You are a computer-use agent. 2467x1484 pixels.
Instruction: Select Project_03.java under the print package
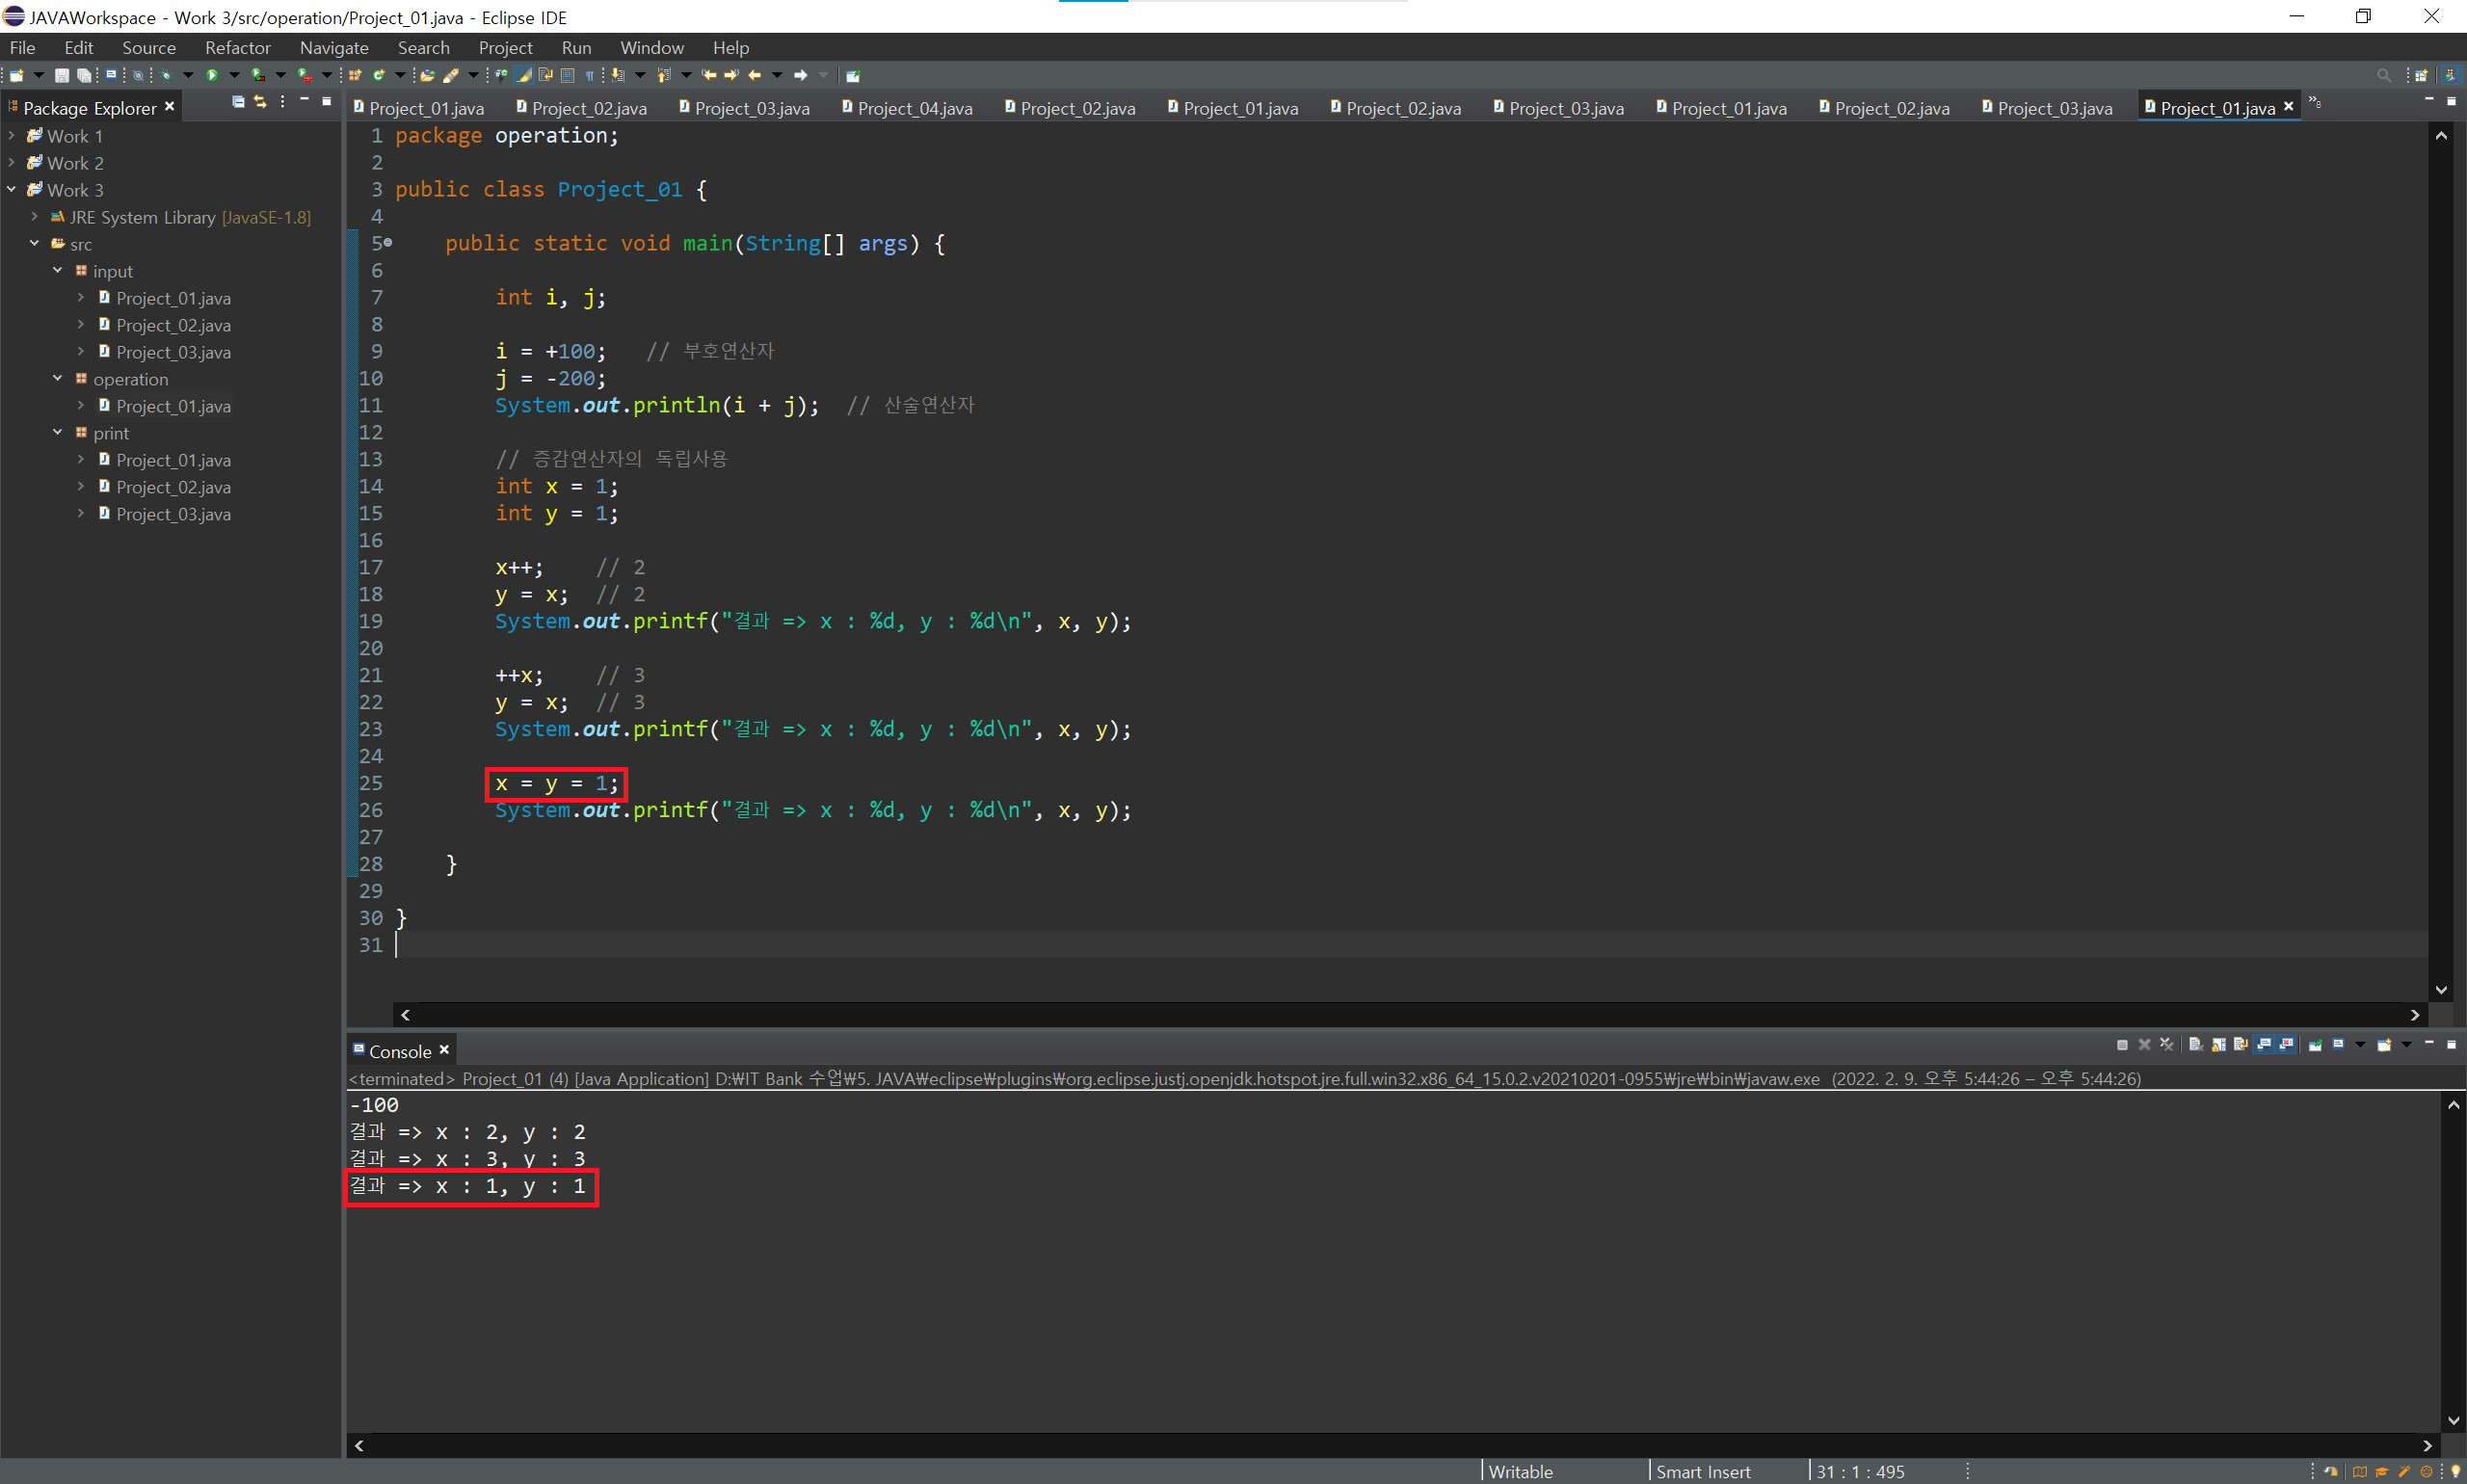173,514
